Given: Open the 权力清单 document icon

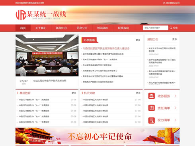Looking at the screenshot, I should click(x=152, y=120).
